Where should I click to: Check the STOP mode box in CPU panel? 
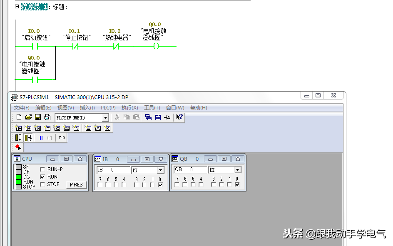pos(42,184)
